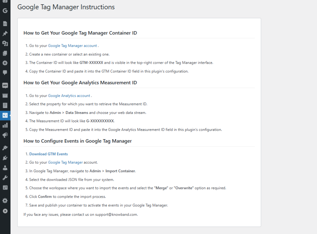Open Pages icon in the sidebar
This screenshot has height=234, width=317.
5,53
